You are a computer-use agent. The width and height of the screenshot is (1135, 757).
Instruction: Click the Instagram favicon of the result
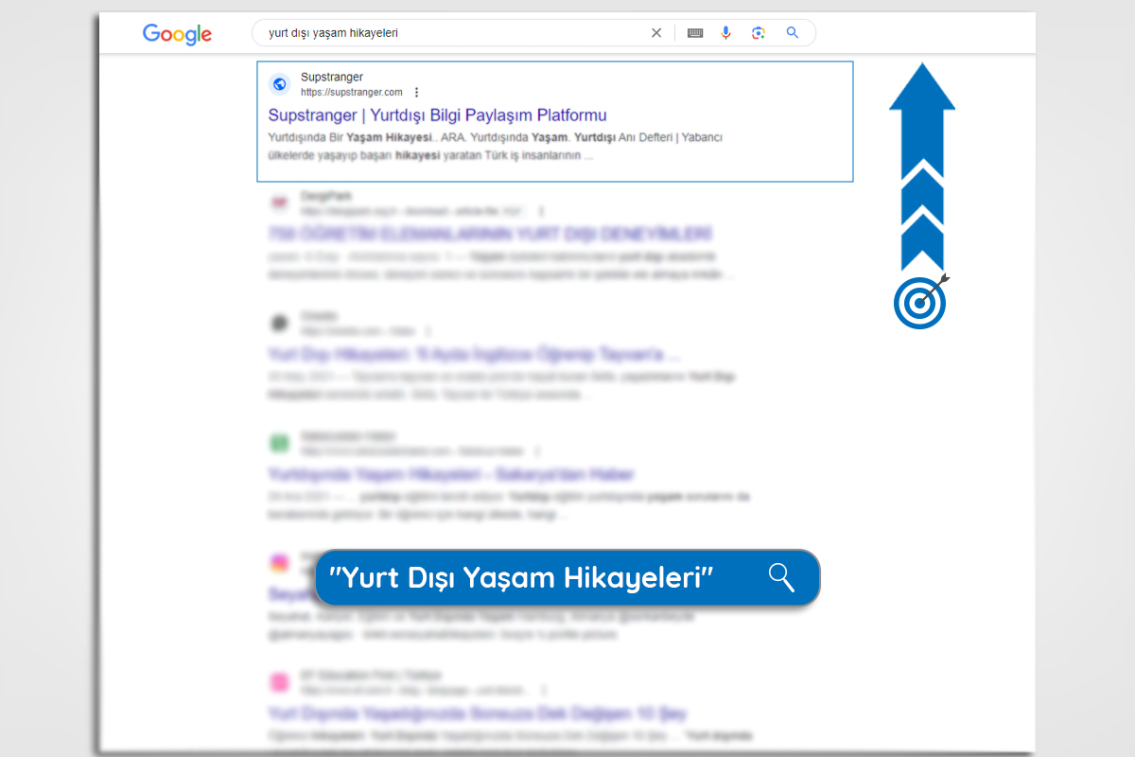point(279,562)
